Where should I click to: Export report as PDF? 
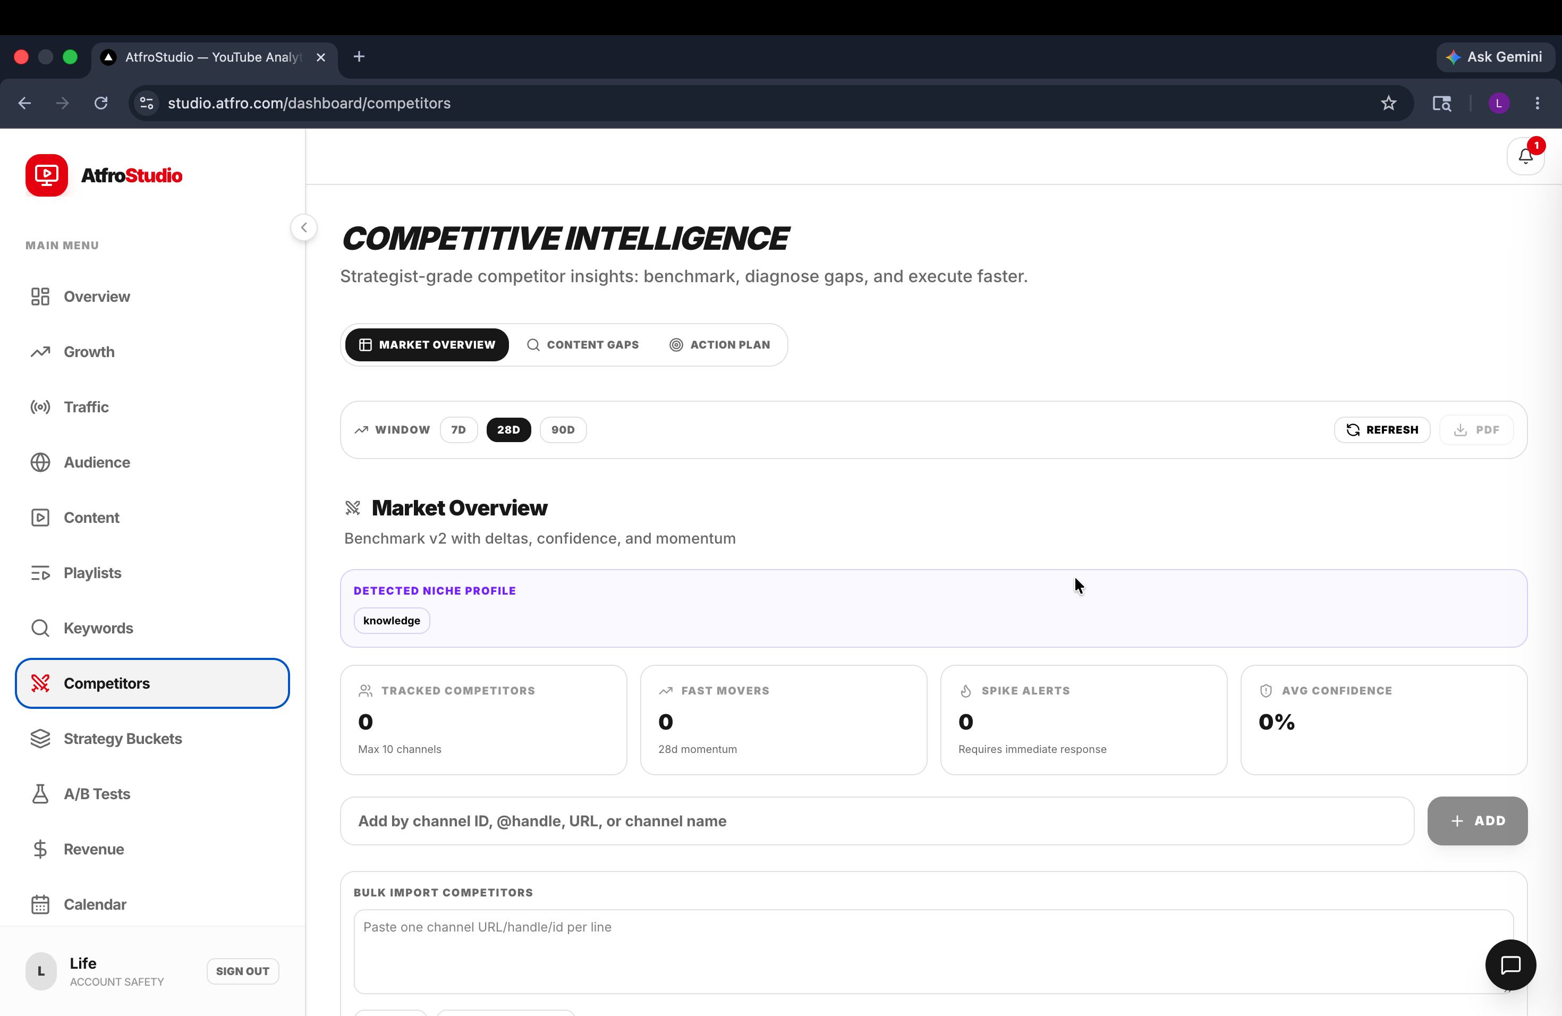[x=1476, y=430]
